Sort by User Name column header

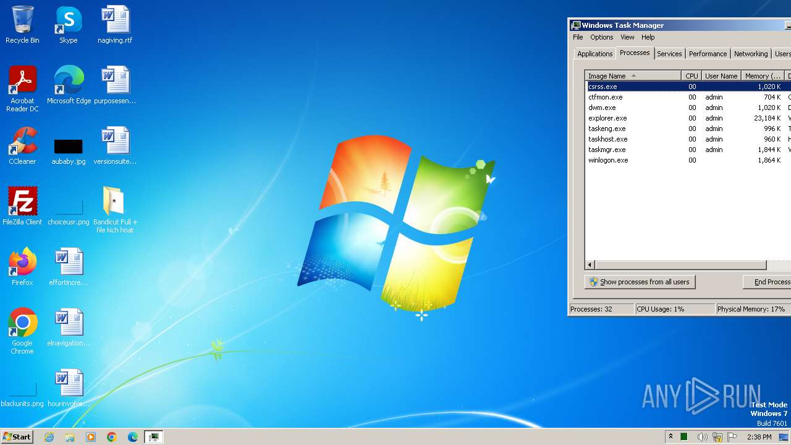coord(721,76)
